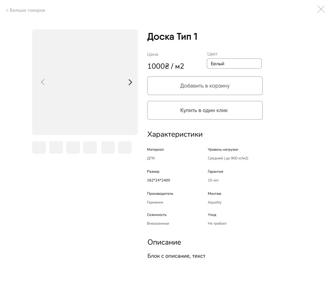The width and height of the screenshot is (331, 294).
Task: Click the price '1000₴ / м2'
Action: point(166,66)
